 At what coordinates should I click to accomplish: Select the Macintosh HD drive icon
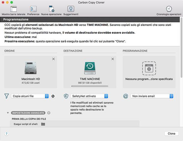[31, 68]
